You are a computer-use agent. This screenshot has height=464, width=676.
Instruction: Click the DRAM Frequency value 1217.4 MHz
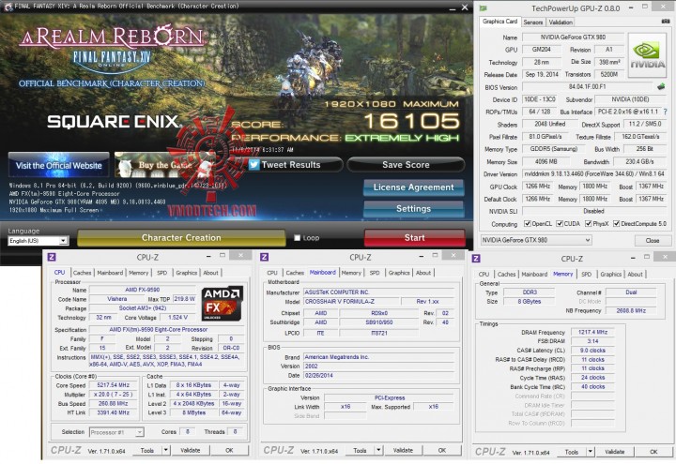click(592, 332)
